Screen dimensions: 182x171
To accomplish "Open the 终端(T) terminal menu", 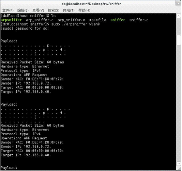I will [69, 11].
